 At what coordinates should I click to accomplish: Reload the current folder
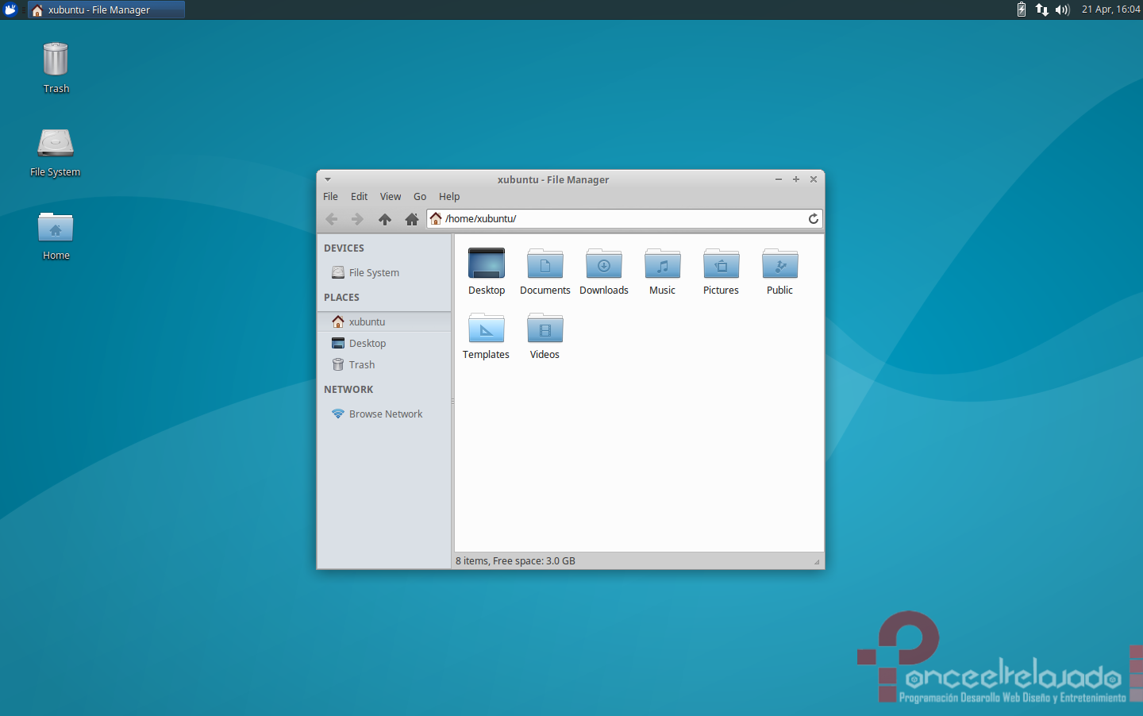pos(814,219)
